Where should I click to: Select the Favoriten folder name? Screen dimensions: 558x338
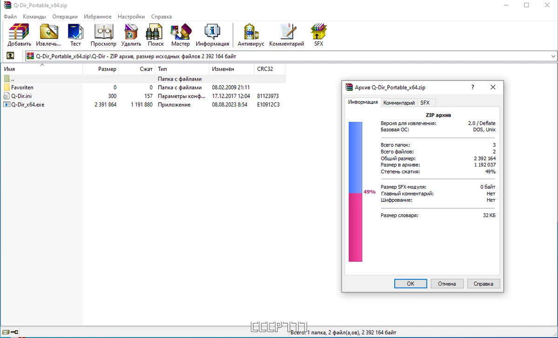click(22, 87)
